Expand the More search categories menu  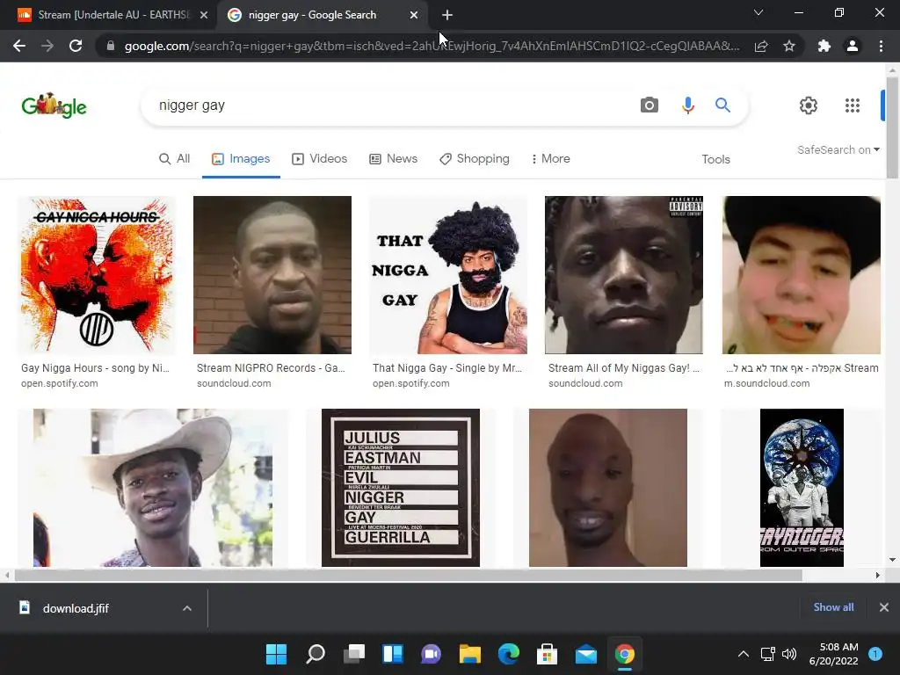[550, 158]
